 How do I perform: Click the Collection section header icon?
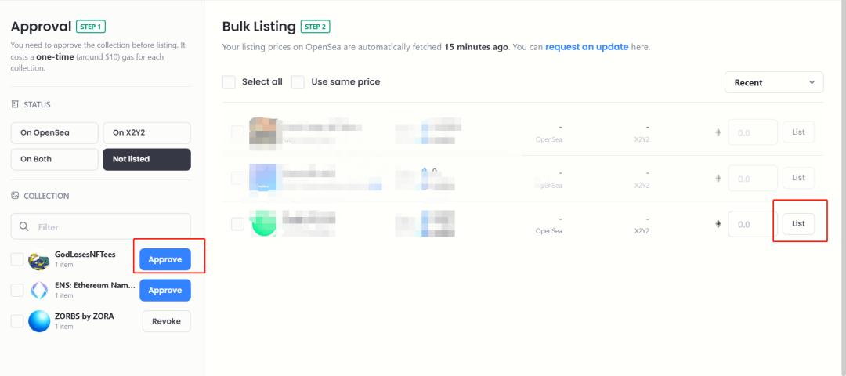pyautogui.click(x=15, y=196)
